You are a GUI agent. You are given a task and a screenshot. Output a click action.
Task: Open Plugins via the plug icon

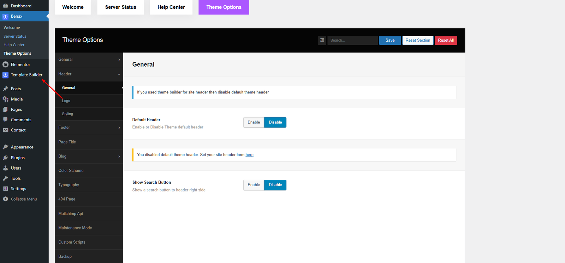tap(5, 158)
